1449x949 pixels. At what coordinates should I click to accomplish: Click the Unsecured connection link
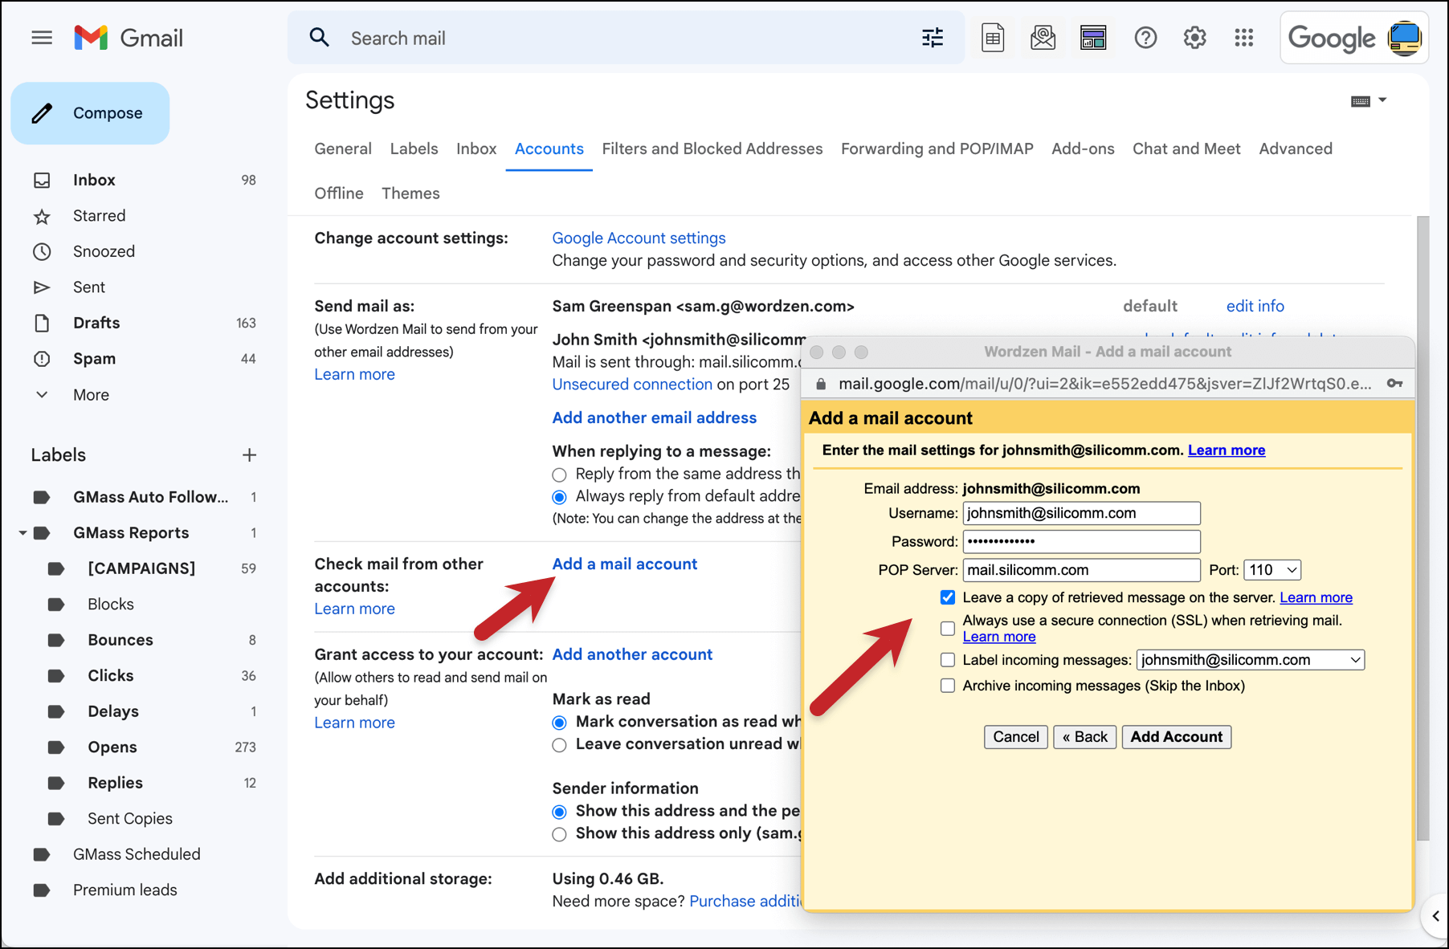pos(632,385)
